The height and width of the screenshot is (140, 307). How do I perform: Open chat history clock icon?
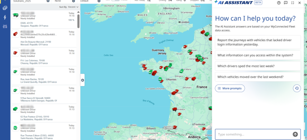297,88
